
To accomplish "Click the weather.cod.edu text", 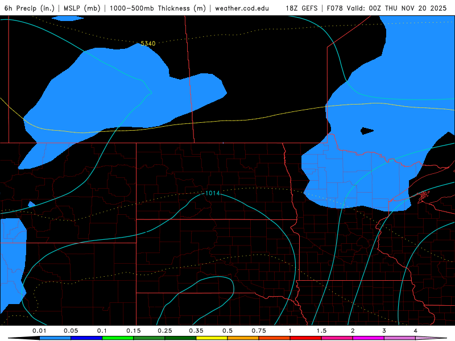I will click(242, 9).
